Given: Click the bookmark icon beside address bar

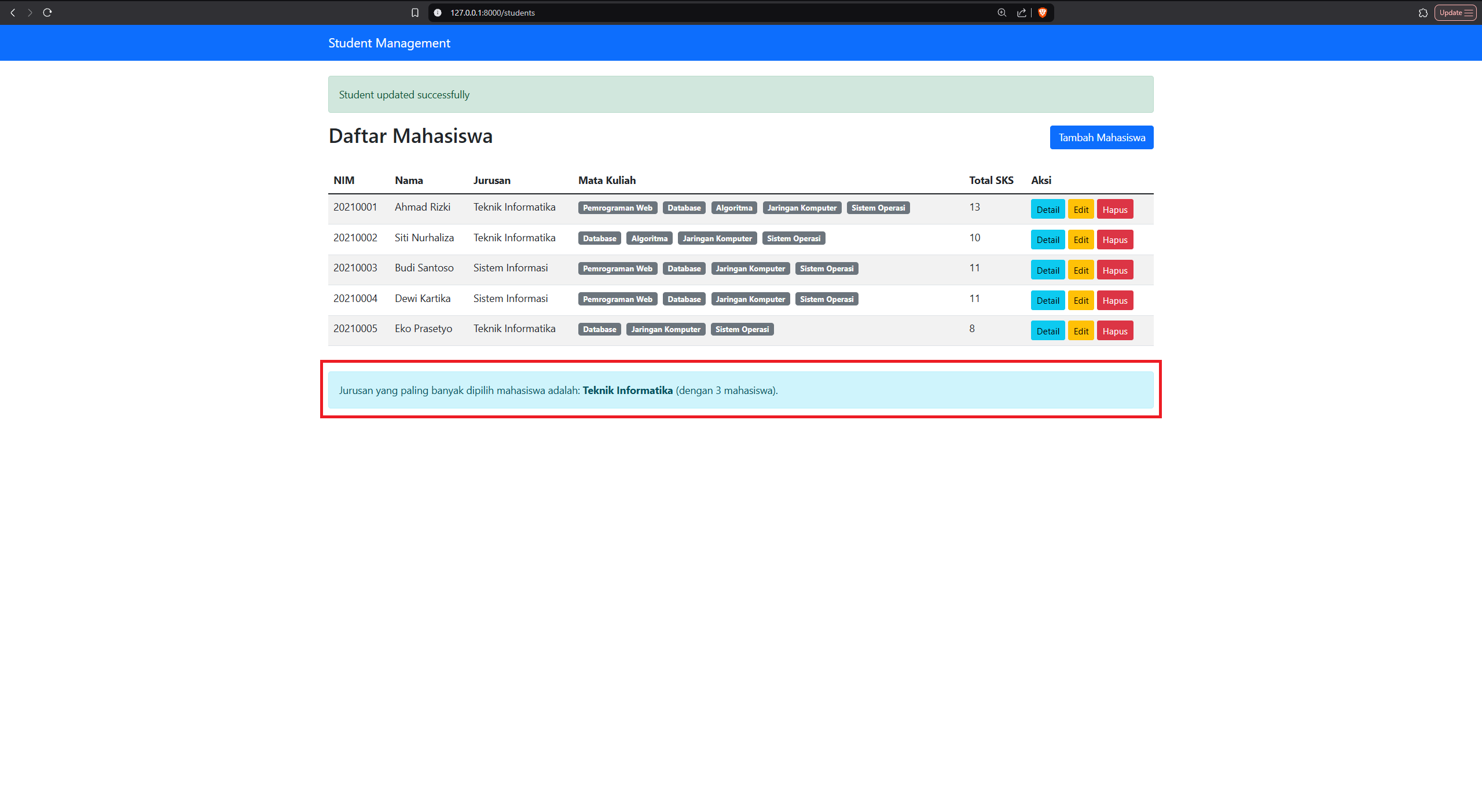Looking at the screenshot, I should click(414, 13).
